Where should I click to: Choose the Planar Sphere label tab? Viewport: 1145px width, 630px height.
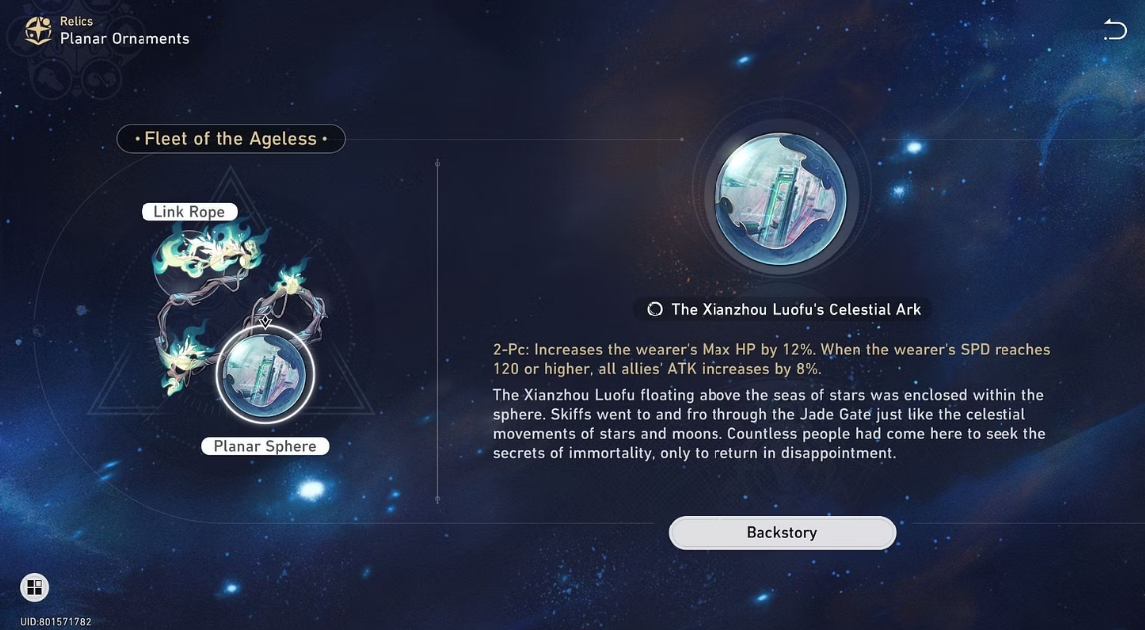265,446
